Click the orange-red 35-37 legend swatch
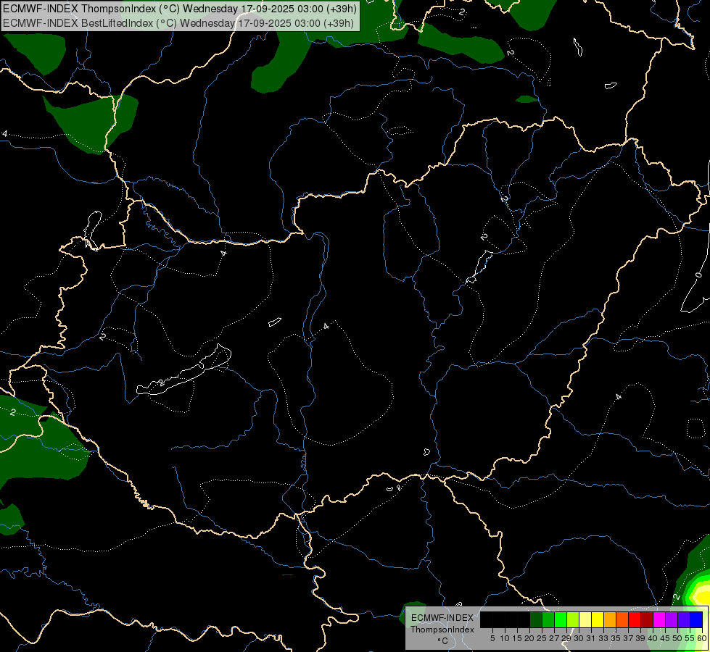 (622, 620)
